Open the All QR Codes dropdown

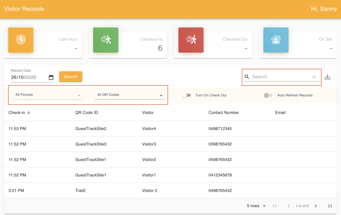129,95
